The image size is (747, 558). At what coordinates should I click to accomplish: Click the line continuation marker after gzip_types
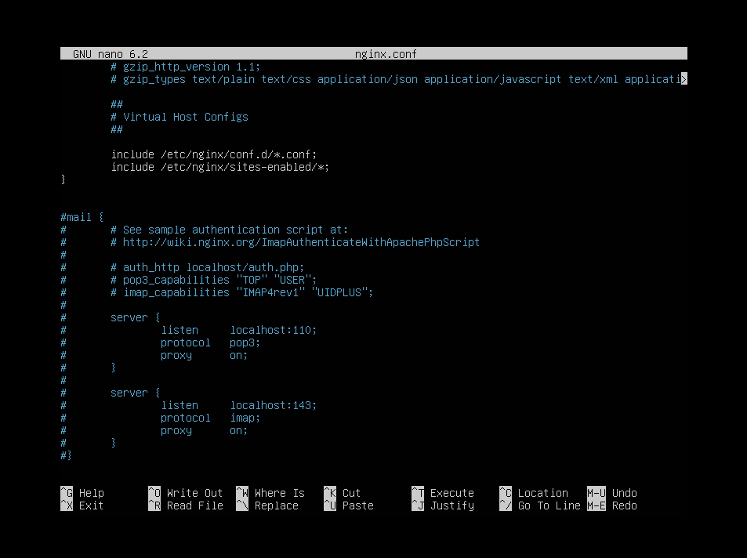point(684,79)
